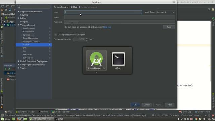Open Changelist Conflicts settings

(x=32, y=41)
